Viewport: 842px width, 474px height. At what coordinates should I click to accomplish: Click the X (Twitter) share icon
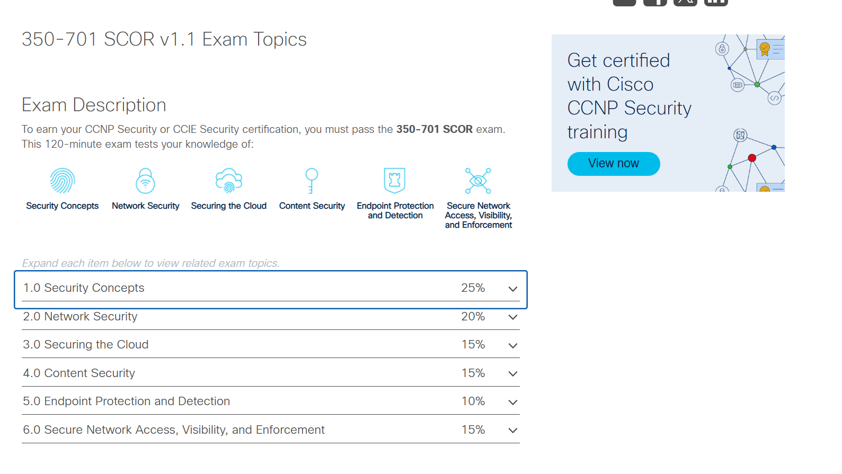pos(685,3)
